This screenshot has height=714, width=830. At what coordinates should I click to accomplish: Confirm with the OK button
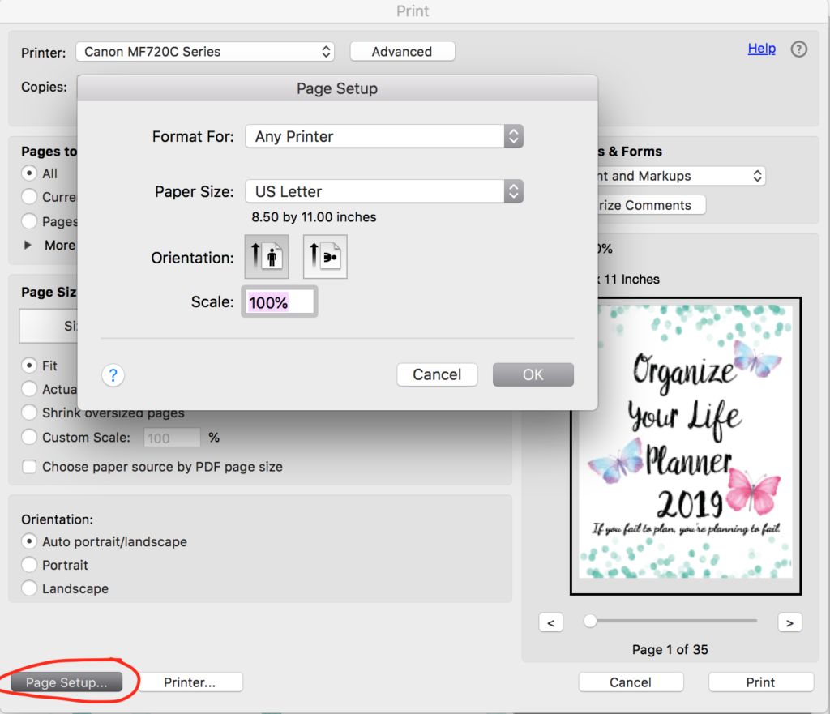tap(533, 374)
